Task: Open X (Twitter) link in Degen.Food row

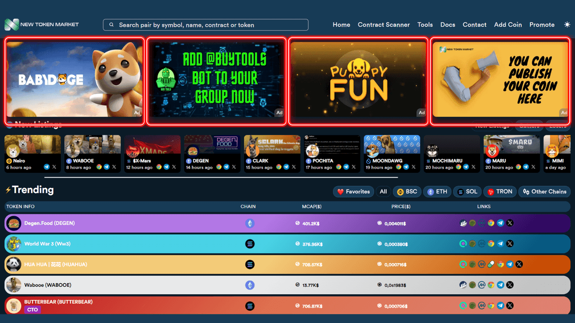Action: click(510, 223)
